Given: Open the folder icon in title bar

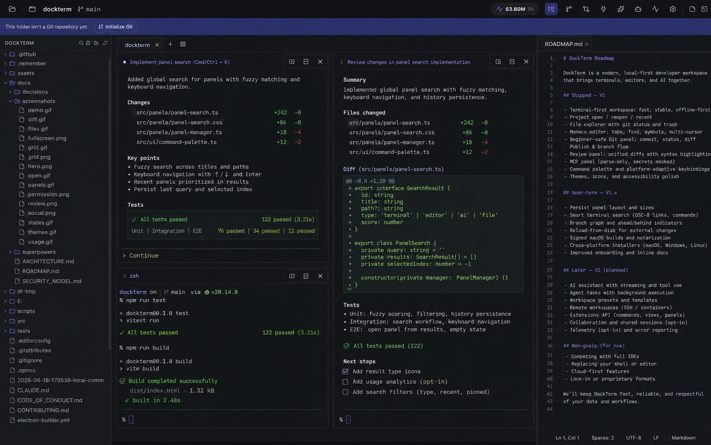Looking at the screenshot, I should point(12,9).
